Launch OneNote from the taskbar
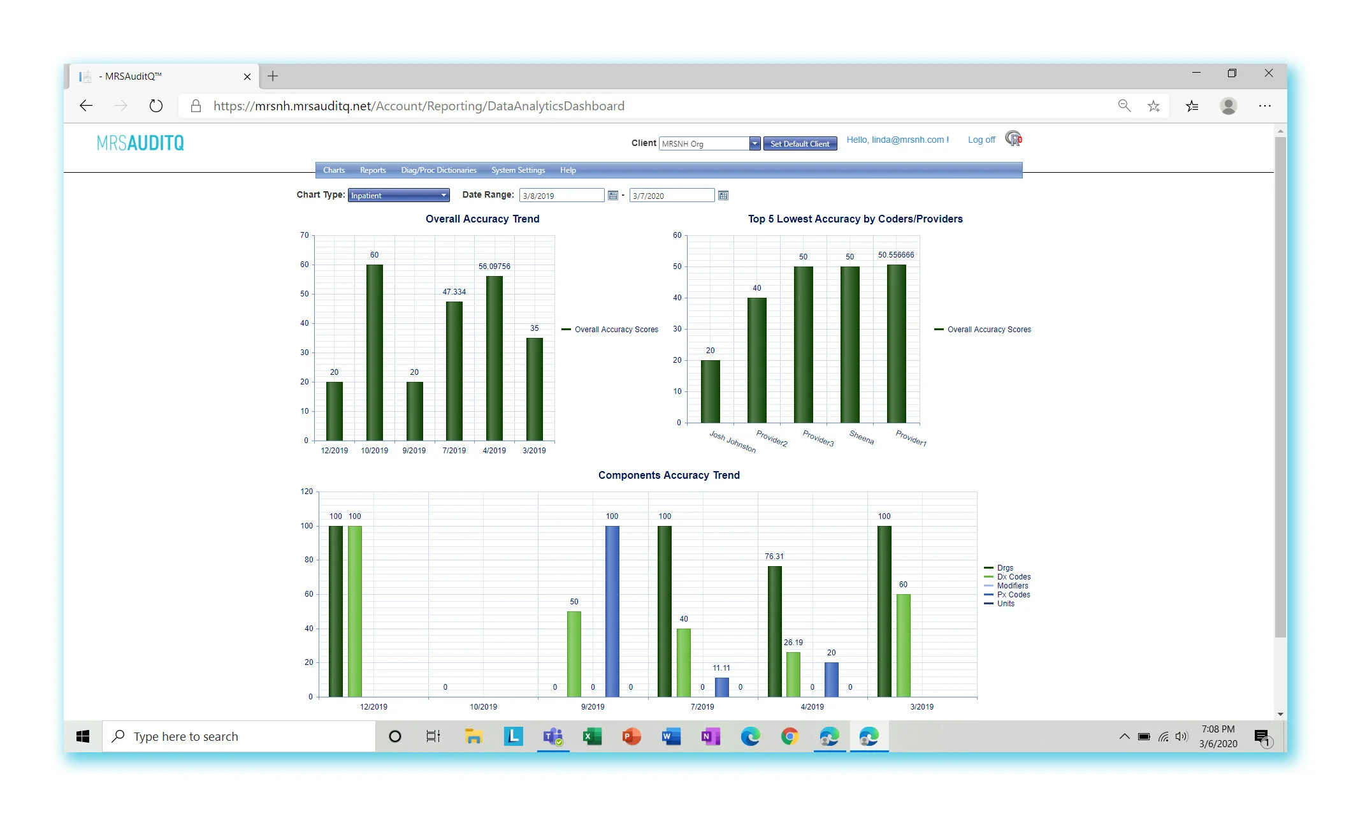The height and width of the screenshot is (816, 1351). coord(711,736)
